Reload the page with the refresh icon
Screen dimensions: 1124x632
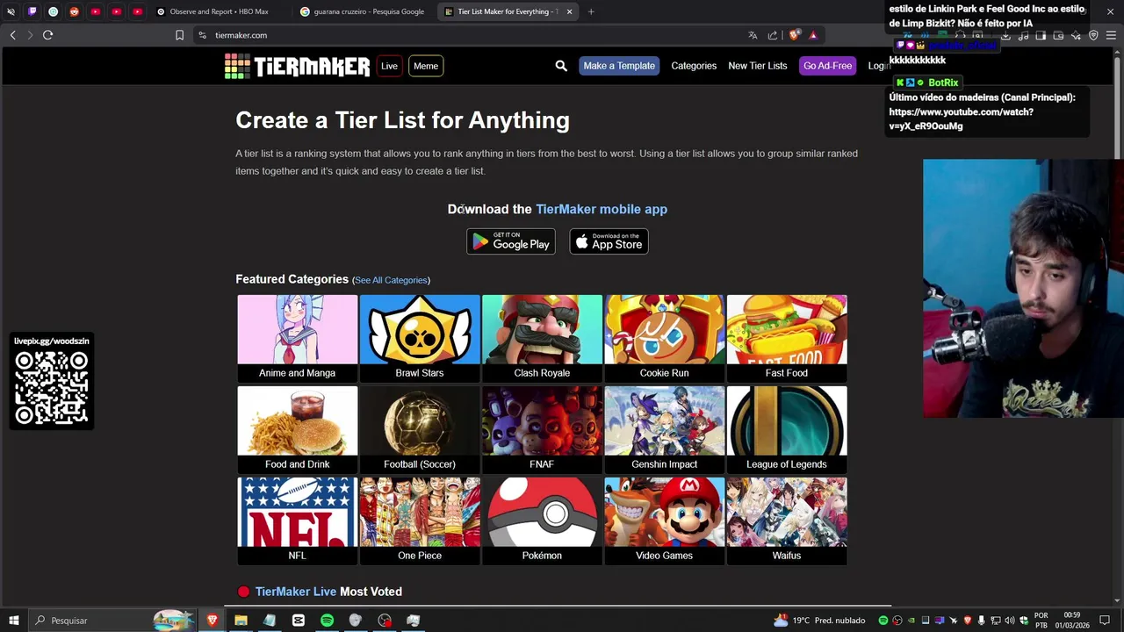click(47, 35)
